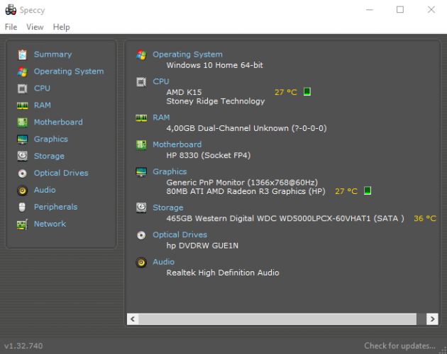Image resolution: width=447 pixels, height=354 pixels.
Task: Click the horizontal scrollbar right arrow
Action: (x=432, y=319)
